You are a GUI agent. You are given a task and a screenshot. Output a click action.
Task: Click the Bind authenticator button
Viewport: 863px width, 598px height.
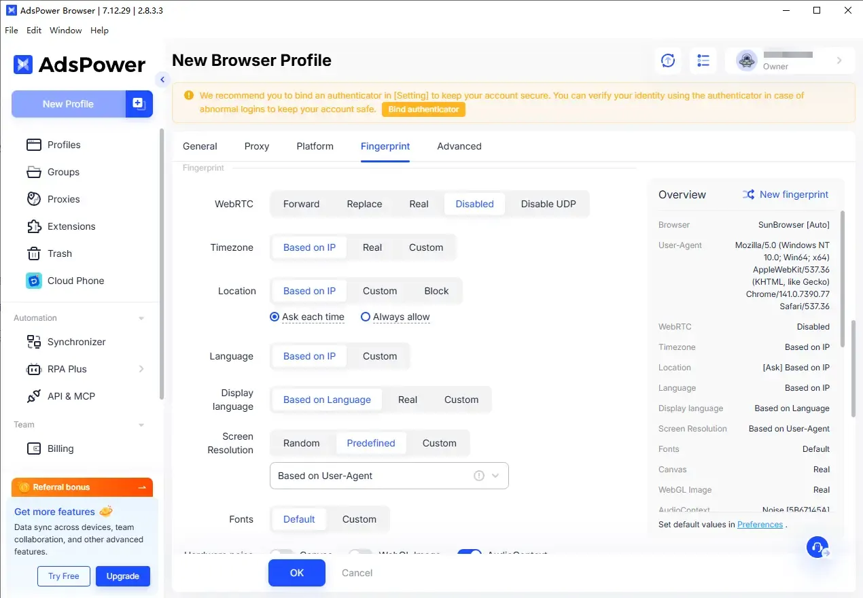423,109
